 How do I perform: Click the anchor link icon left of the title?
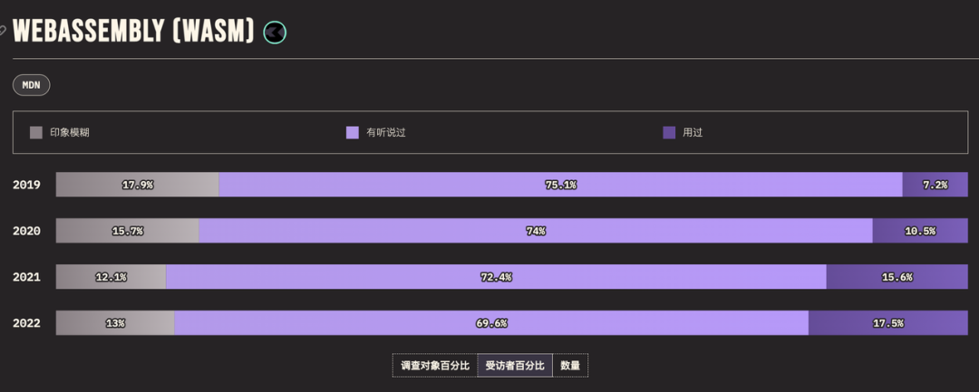point(3,30)
